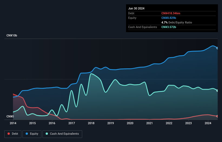This screenshot has height=142, width=222.
Task: Click the 4.7% Debt/Equity Ratio text
Action: [177, 22]
